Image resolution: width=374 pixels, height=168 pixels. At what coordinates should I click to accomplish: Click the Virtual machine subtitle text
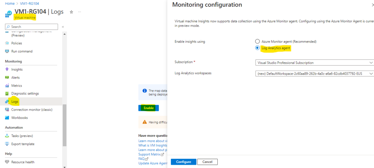25,17
